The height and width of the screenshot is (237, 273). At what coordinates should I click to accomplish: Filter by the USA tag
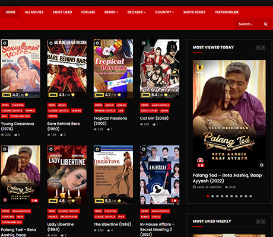[x=120, y=111]
